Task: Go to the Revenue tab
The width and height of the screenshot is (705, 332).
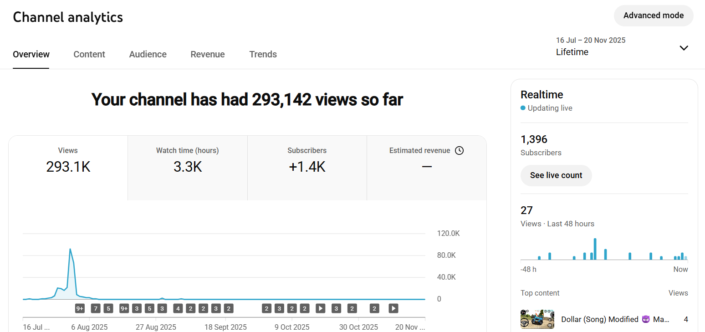Action: (208, 54)
